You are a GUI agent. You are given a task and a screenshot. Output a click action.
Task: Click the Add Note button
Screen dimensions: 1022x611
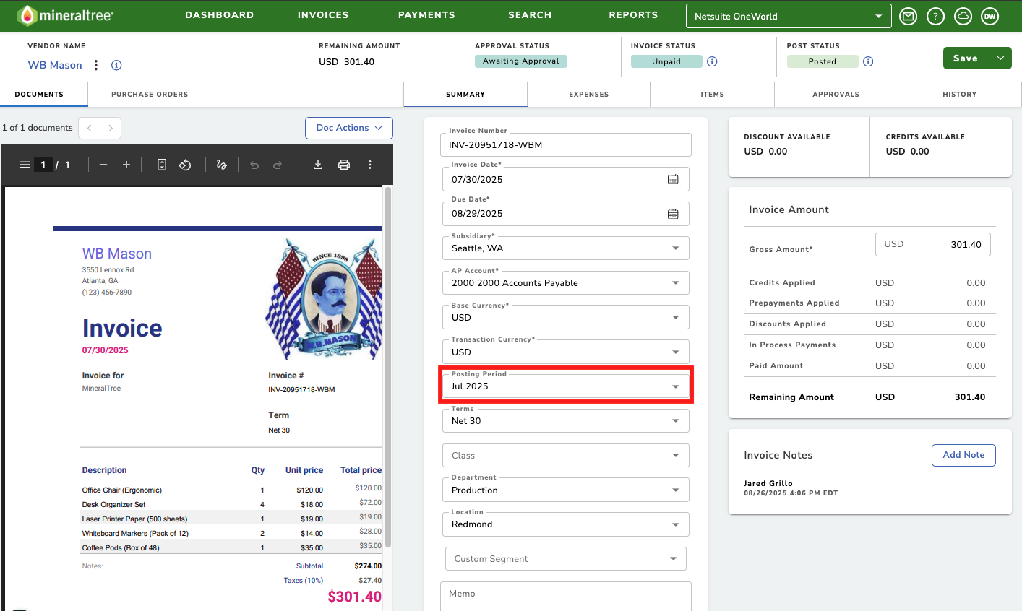coord(963,455)
